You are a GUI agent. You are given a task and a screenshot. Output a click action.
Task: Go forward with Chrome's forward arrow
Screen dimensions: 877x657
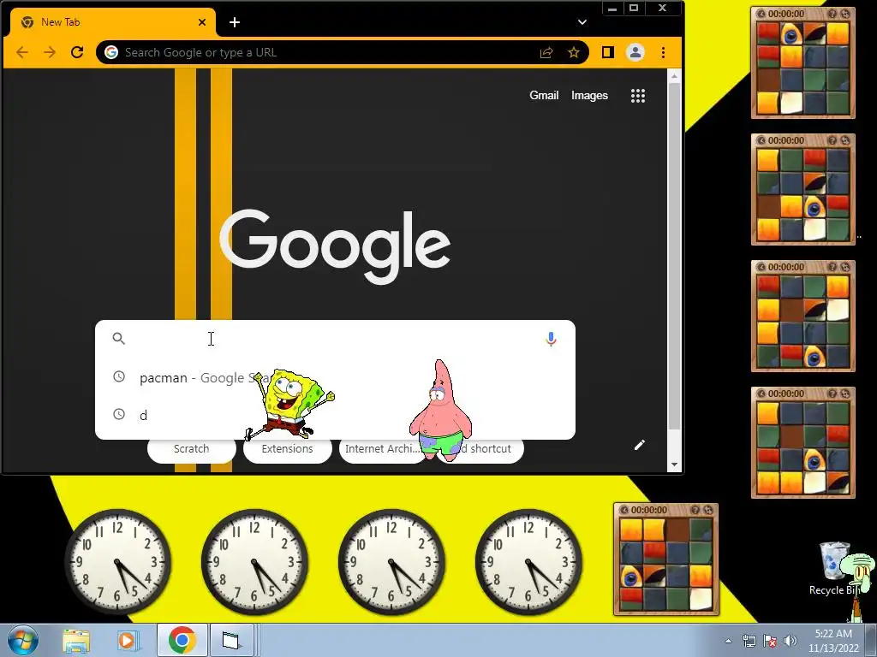point(49,52)
